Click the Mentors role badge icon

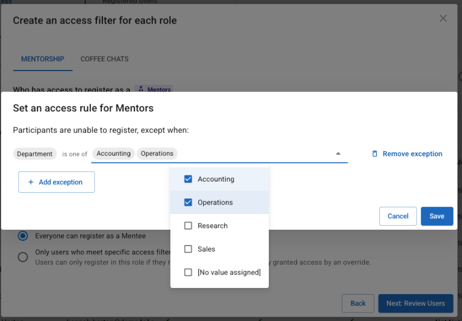(141, 90)
